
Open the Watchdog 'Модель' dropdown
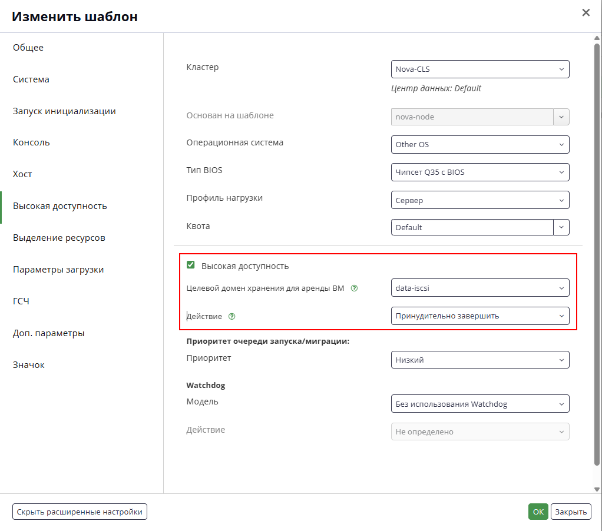coord(480,404)
